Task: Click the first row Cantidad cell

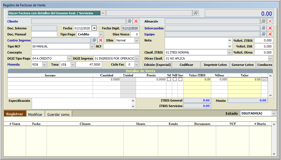Action: pos(107,79)
